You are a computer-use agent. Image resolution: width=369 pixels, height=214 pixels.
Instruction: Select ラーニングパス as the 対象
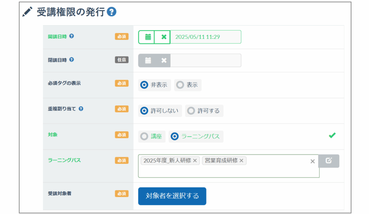196,136
